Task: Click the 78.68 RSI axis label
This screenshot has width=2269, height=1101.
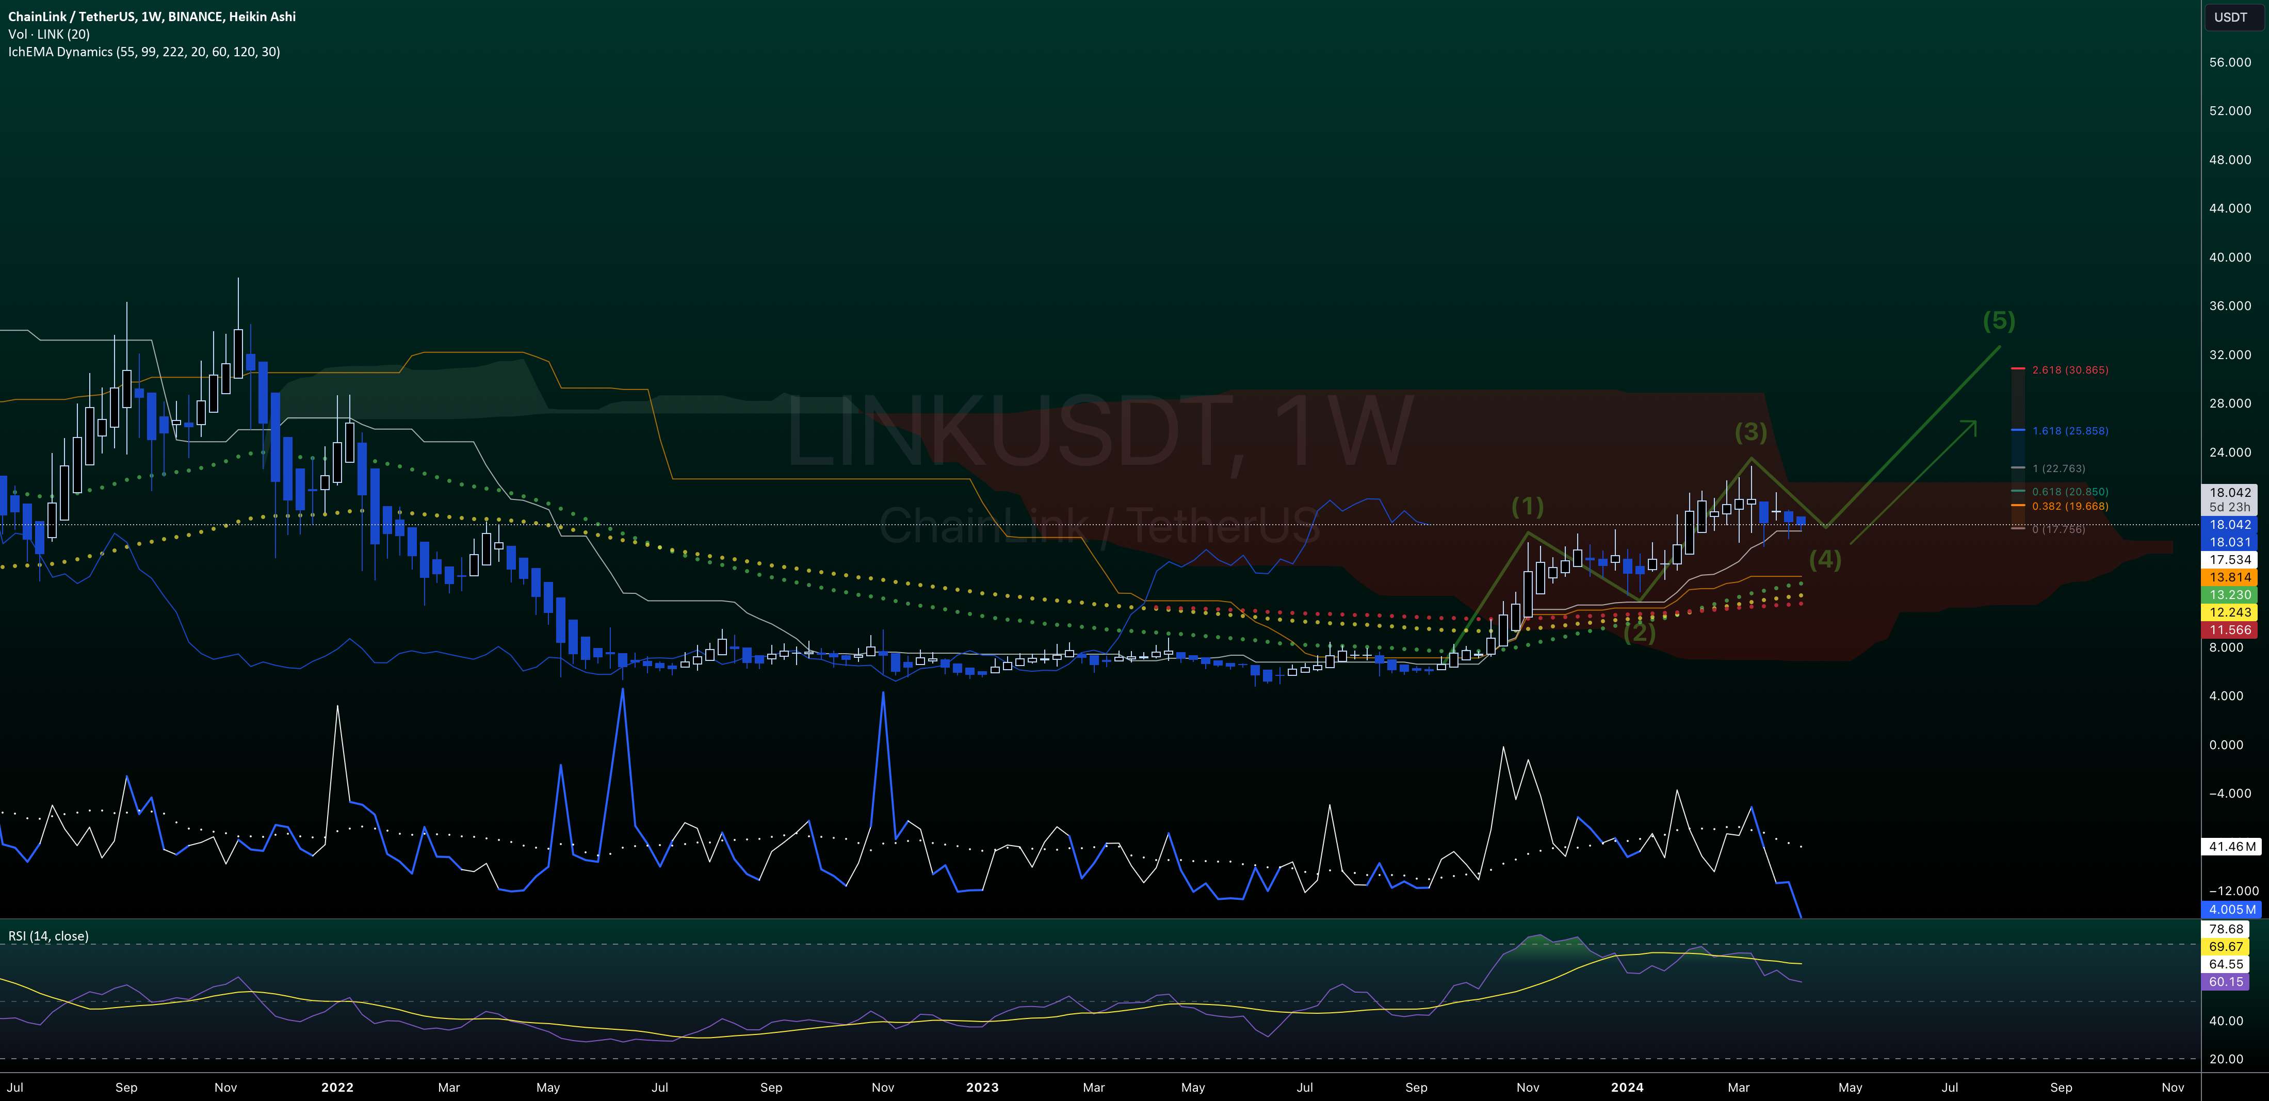Action: tap(2227, 929)
